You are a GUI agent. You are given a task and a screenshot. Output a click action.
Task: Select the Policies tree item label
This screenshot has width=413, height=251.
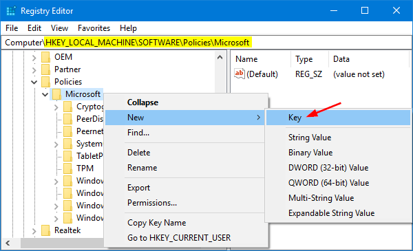pos(68,82)
